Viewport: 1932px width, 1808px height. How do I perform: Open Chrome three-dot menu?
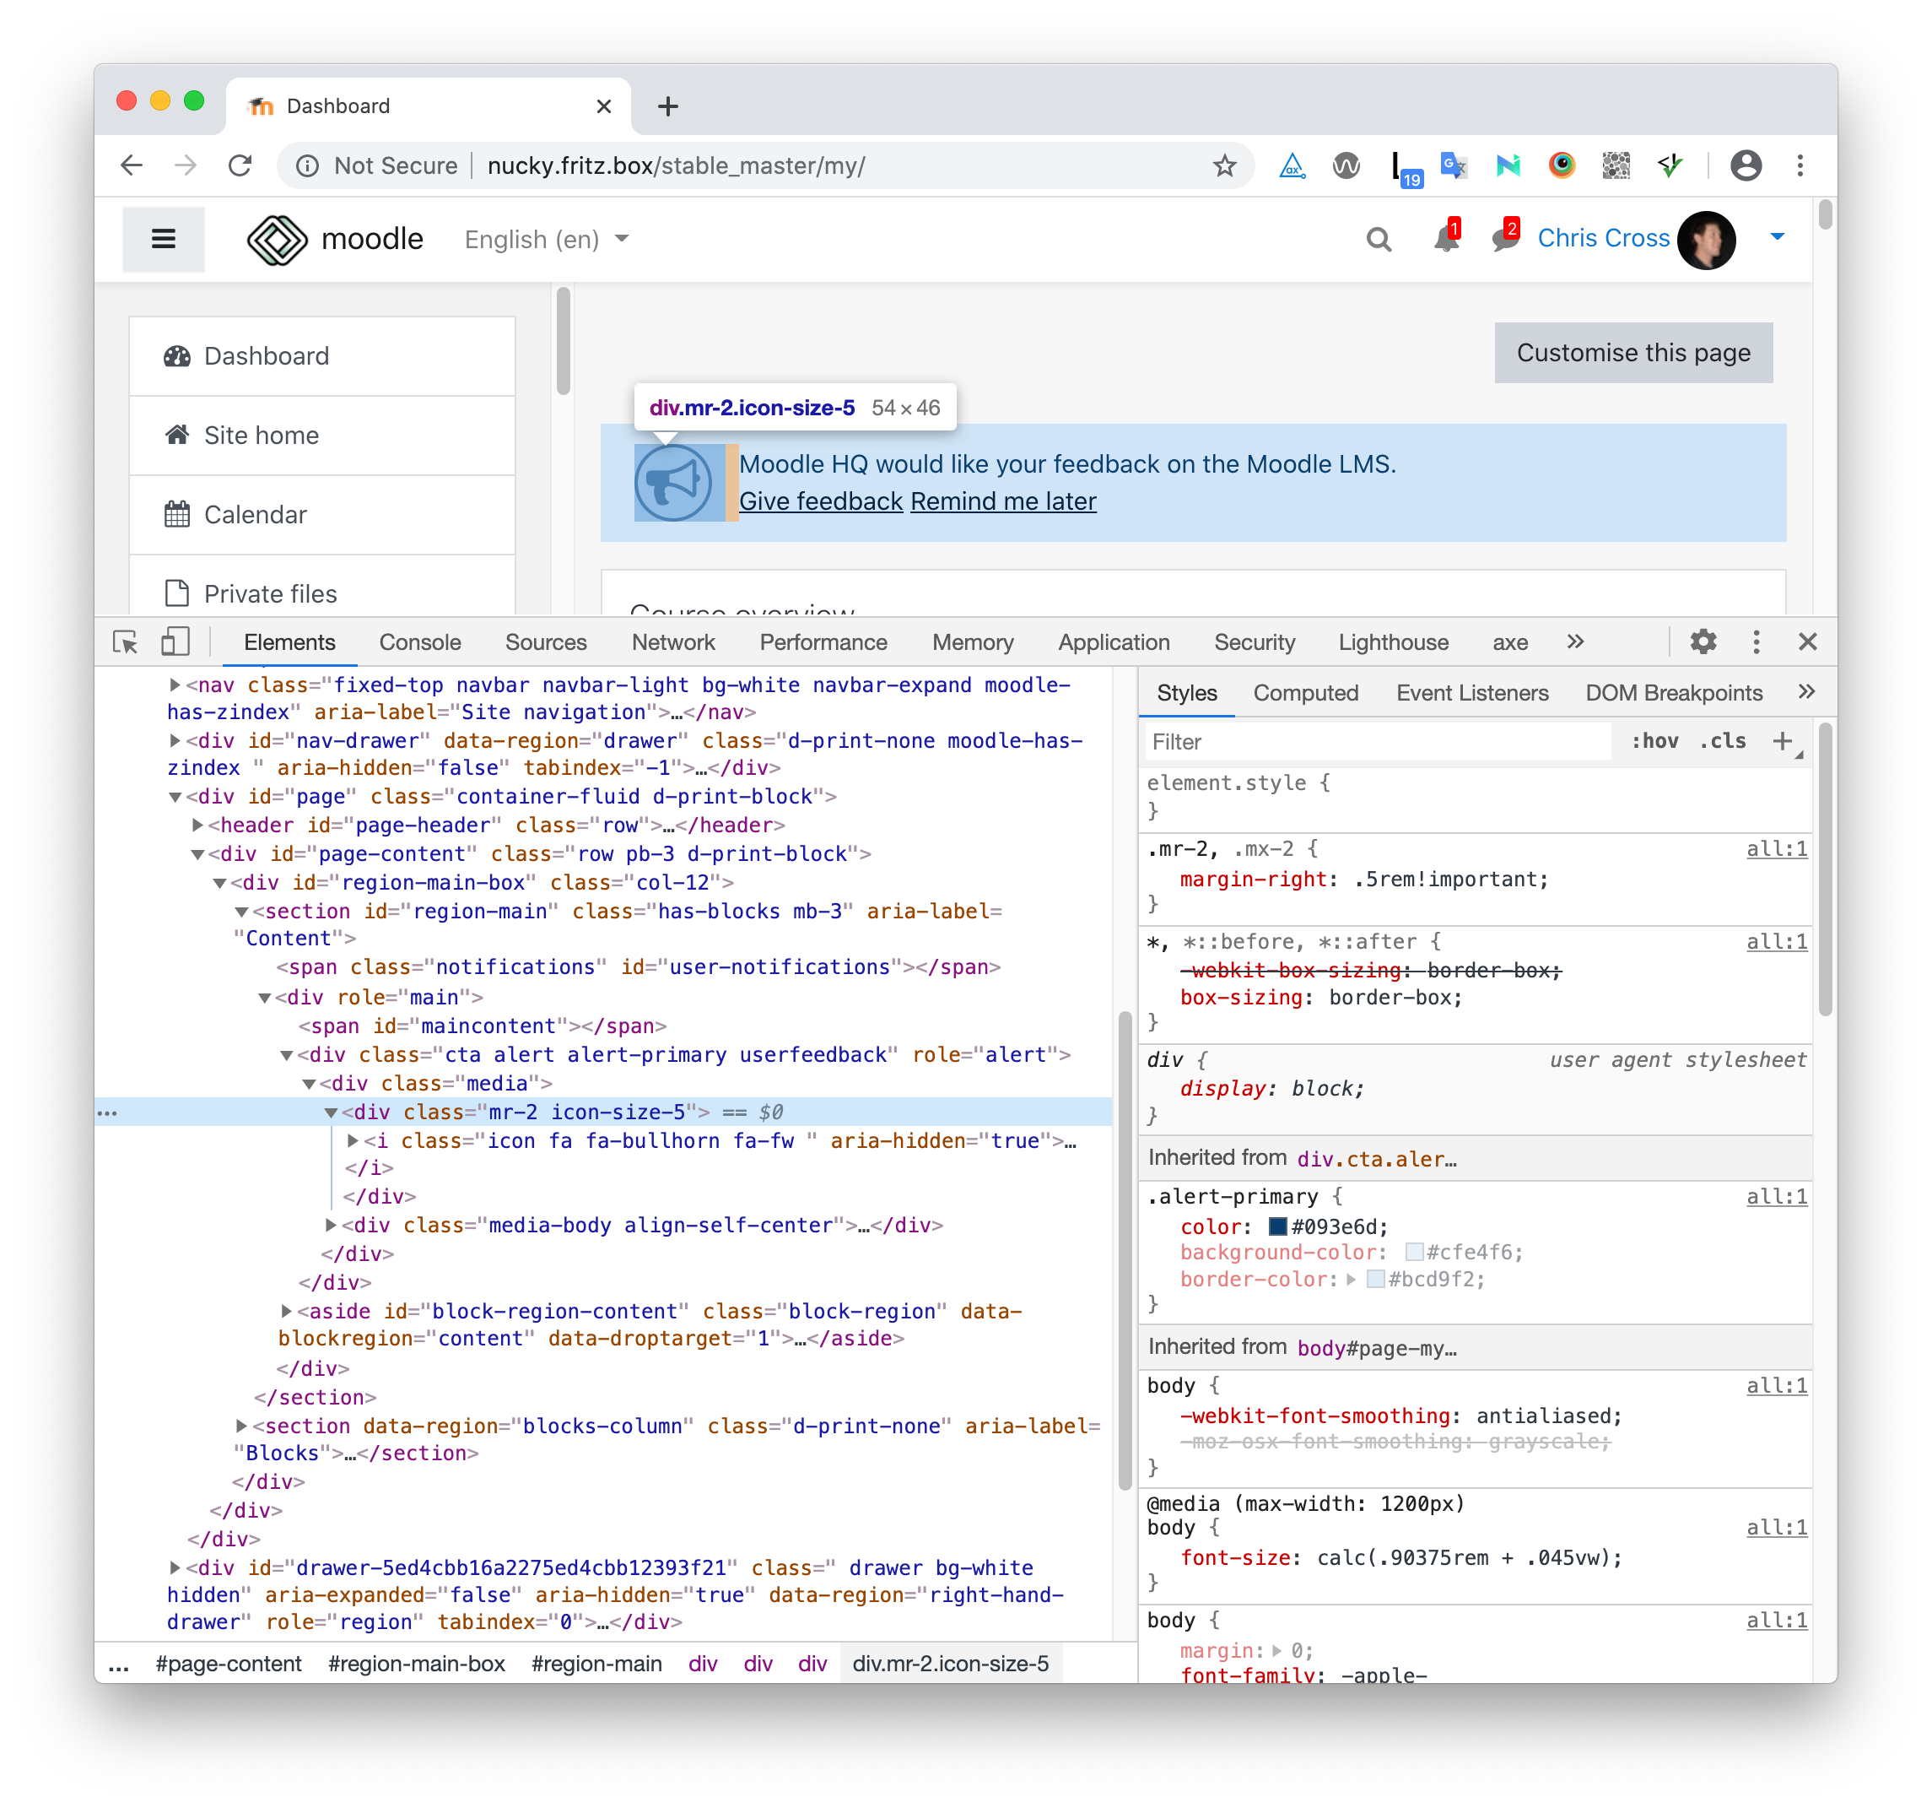pos(1800,165)
